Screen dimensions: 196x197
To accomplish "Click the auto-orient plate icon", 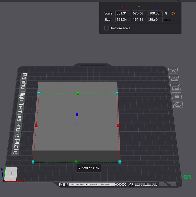I will [x=174, y=79].
